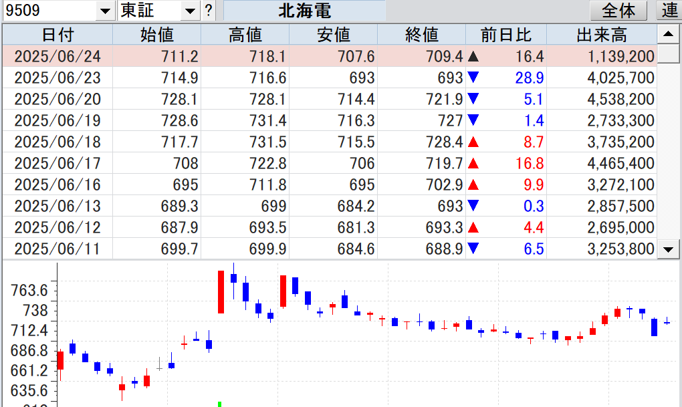Click the blue down triangle in 06/13 row
This screenshot has height=407, width=682.
click(x=473, y=205)
